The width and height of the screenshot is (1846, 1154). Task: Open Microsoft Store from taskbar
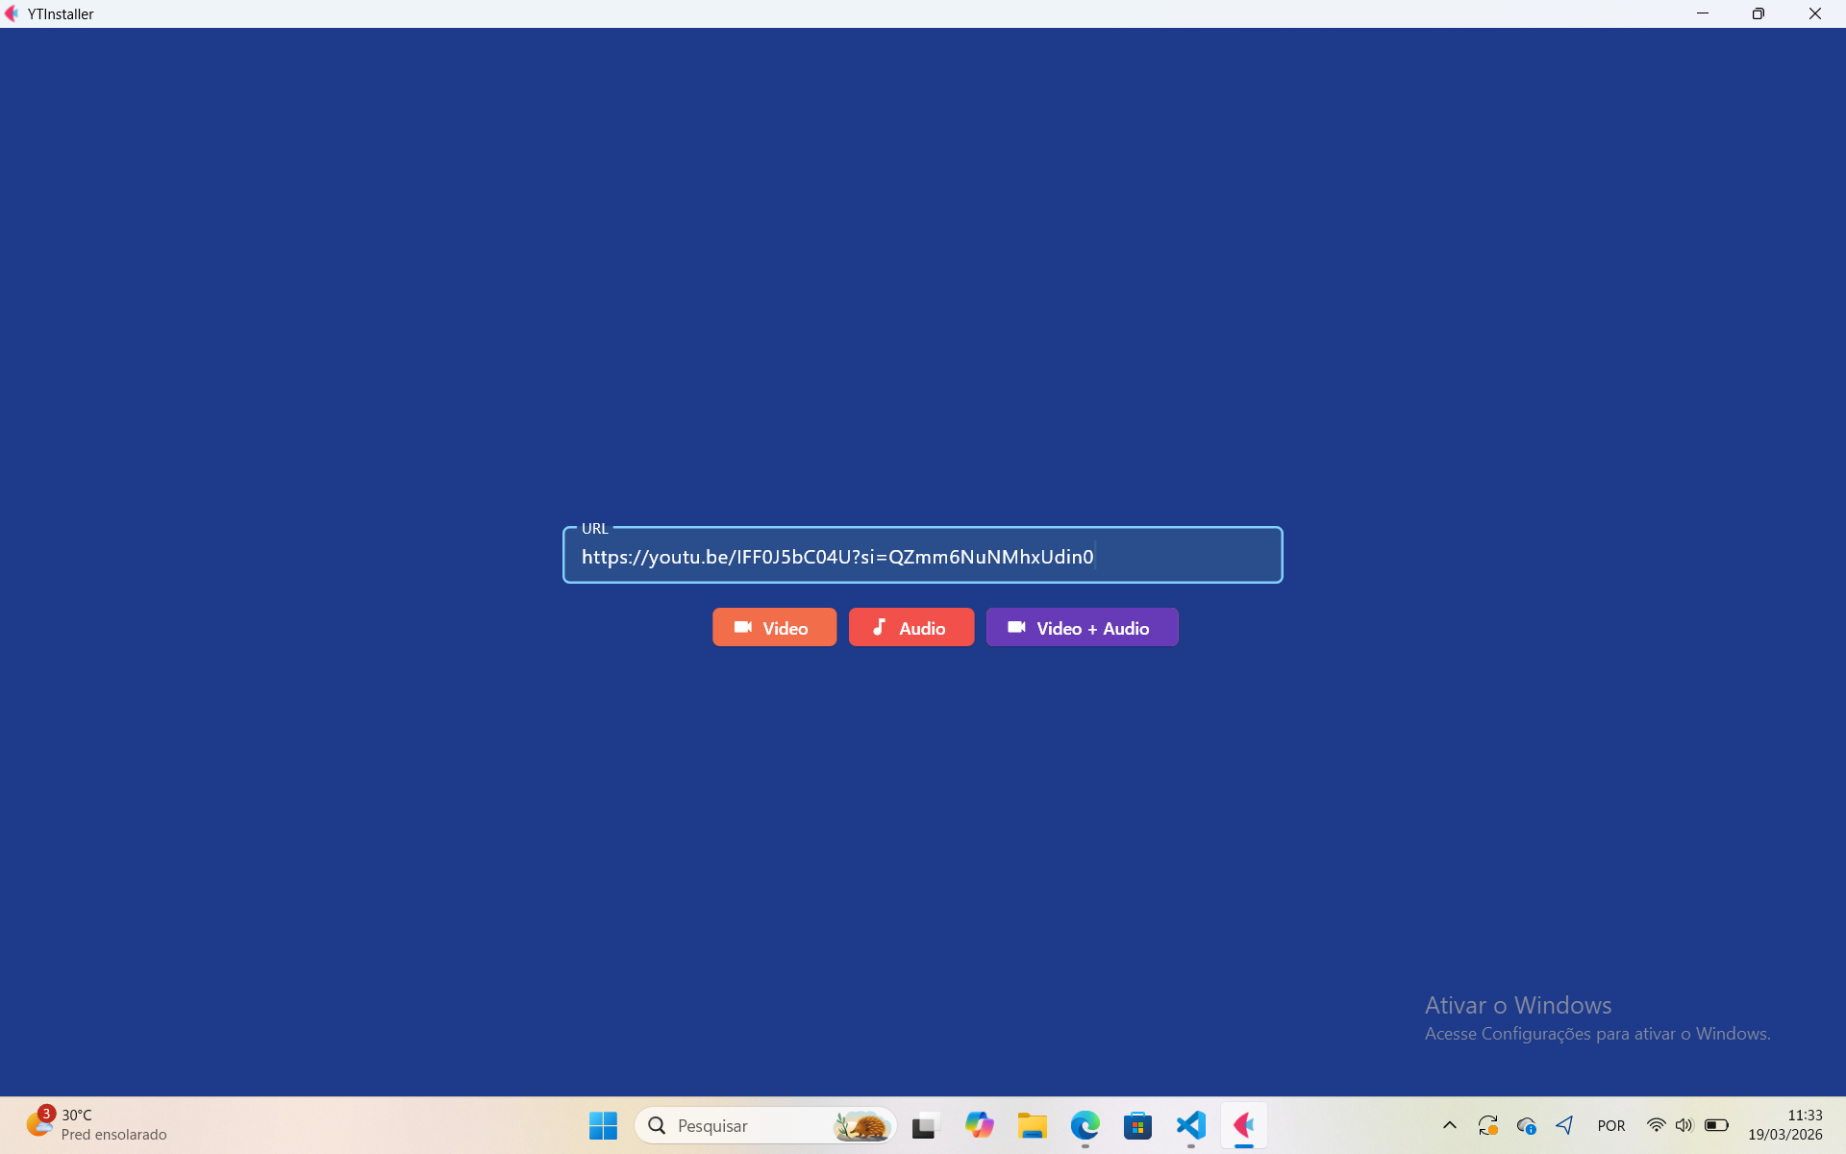pyautogui.click(x=1137, y=1125)
